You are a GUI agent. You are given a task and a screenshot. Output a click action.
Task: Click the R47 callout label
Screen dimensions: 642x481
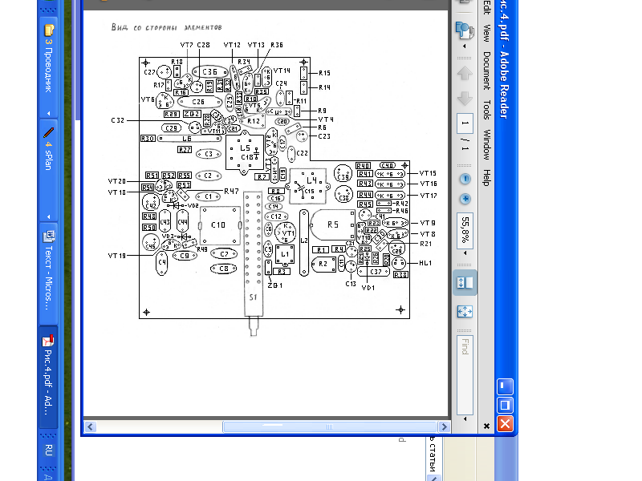[231, 191]
